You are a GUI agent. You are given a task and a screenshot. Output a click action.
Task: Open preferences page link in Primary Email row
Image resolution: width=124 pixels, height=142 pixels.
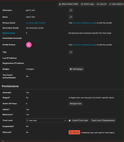(84, 23)
